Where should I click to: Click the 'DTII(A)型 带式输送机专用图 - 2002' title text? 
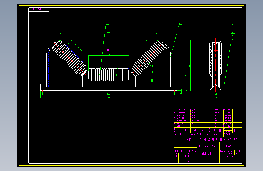tap(208, 139)
